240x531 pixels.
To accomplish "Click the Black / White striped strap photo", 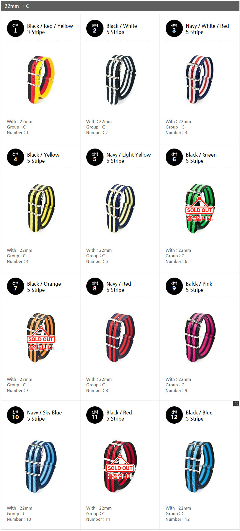I will pos(120,80).
